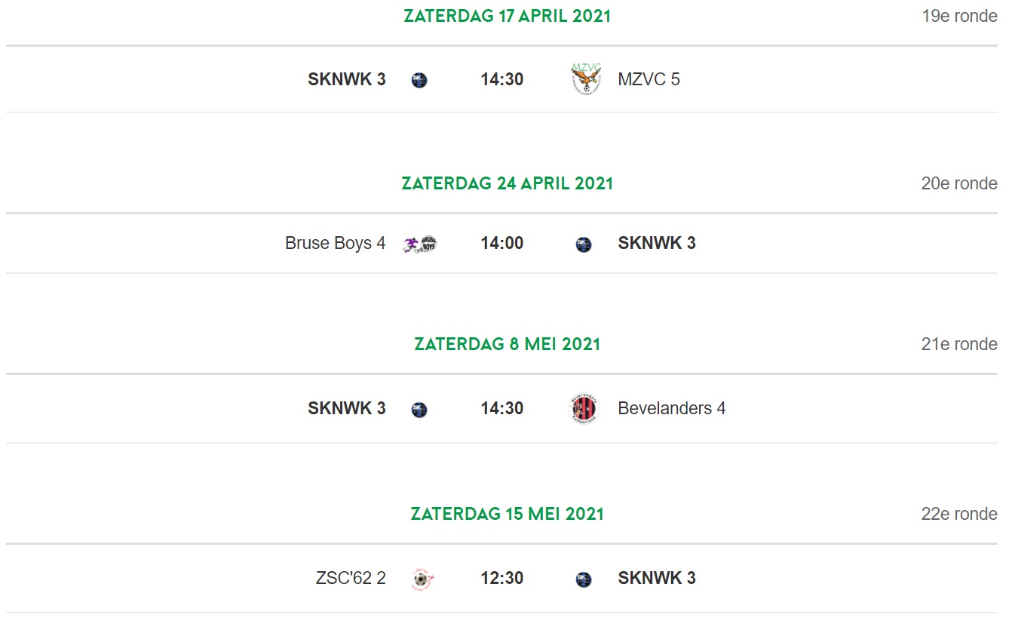This screenshot has height=627, width=1012.
Task: Click the Zaterdag 17 April 2021 heading
Action: click(508, 16)
